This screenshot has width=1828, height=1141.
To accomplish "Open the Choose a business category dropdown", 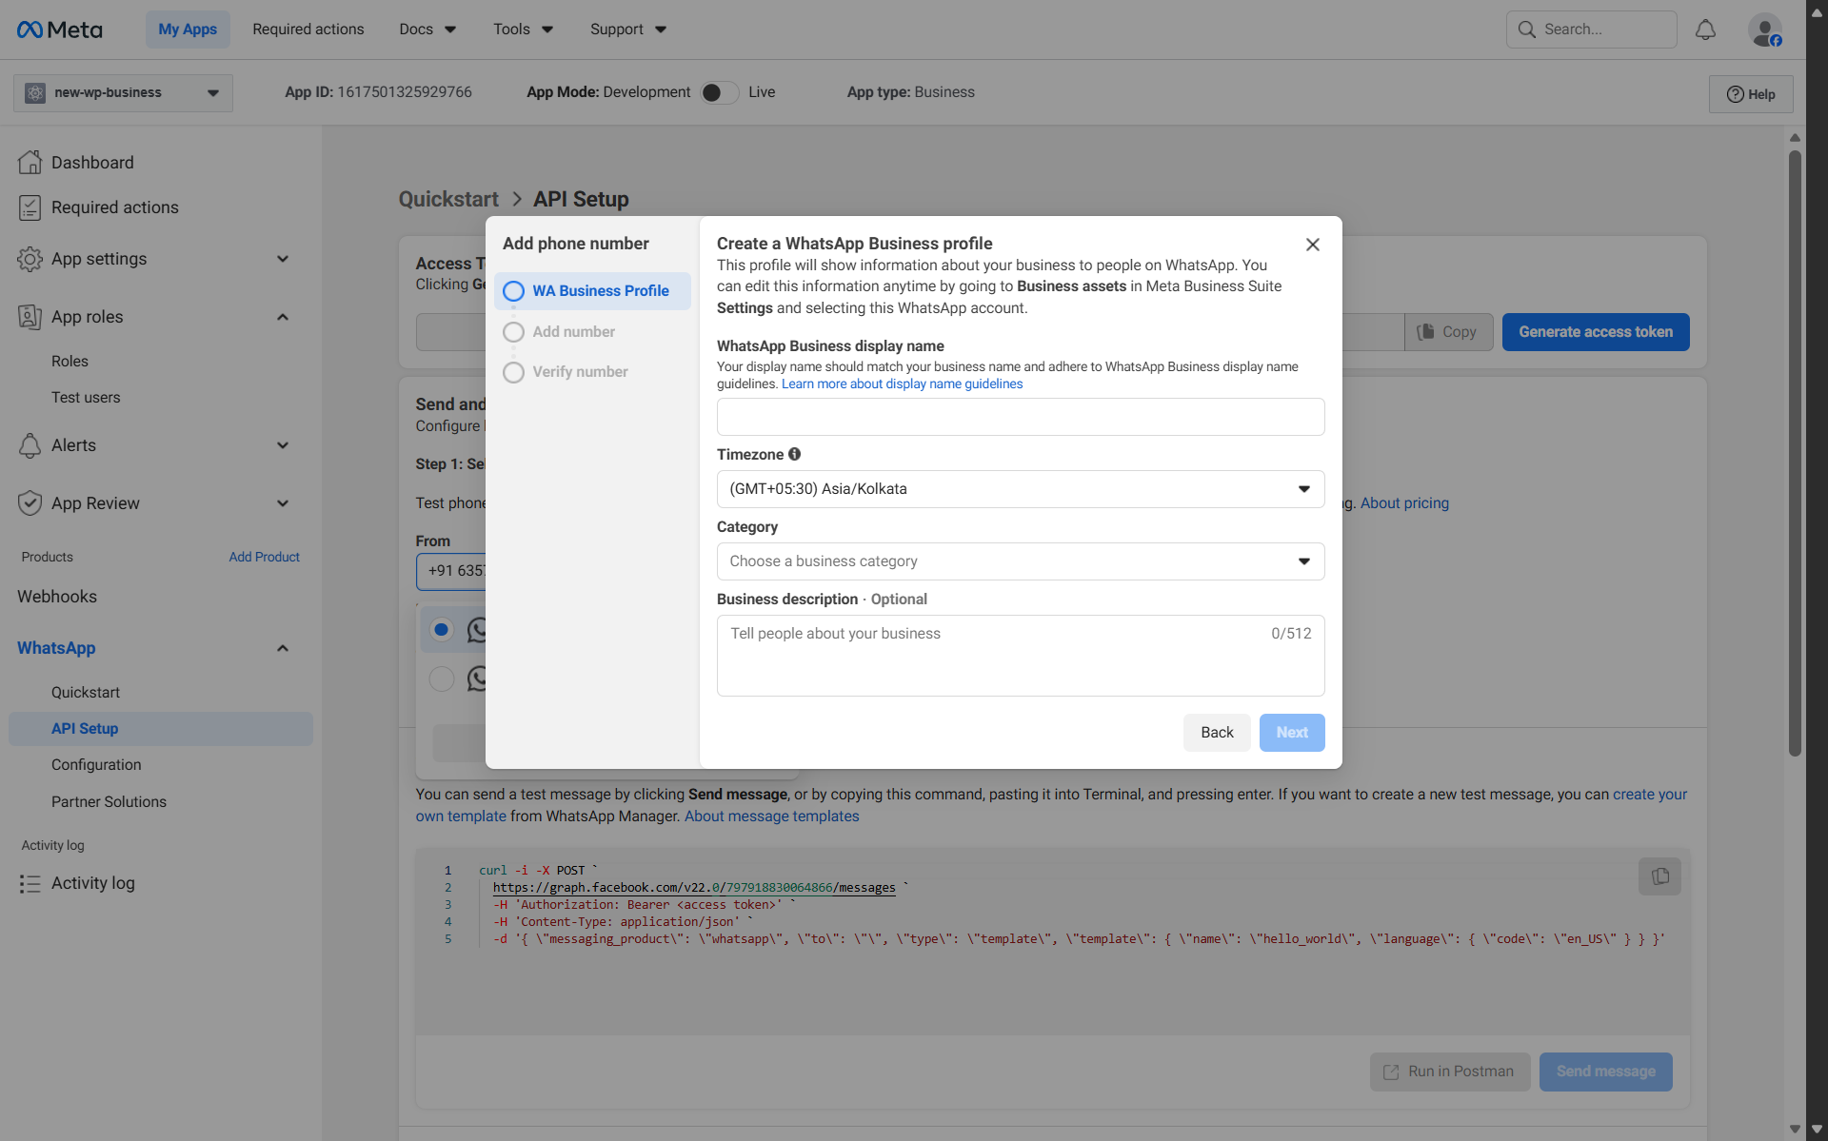I will tap(1021, 561).
